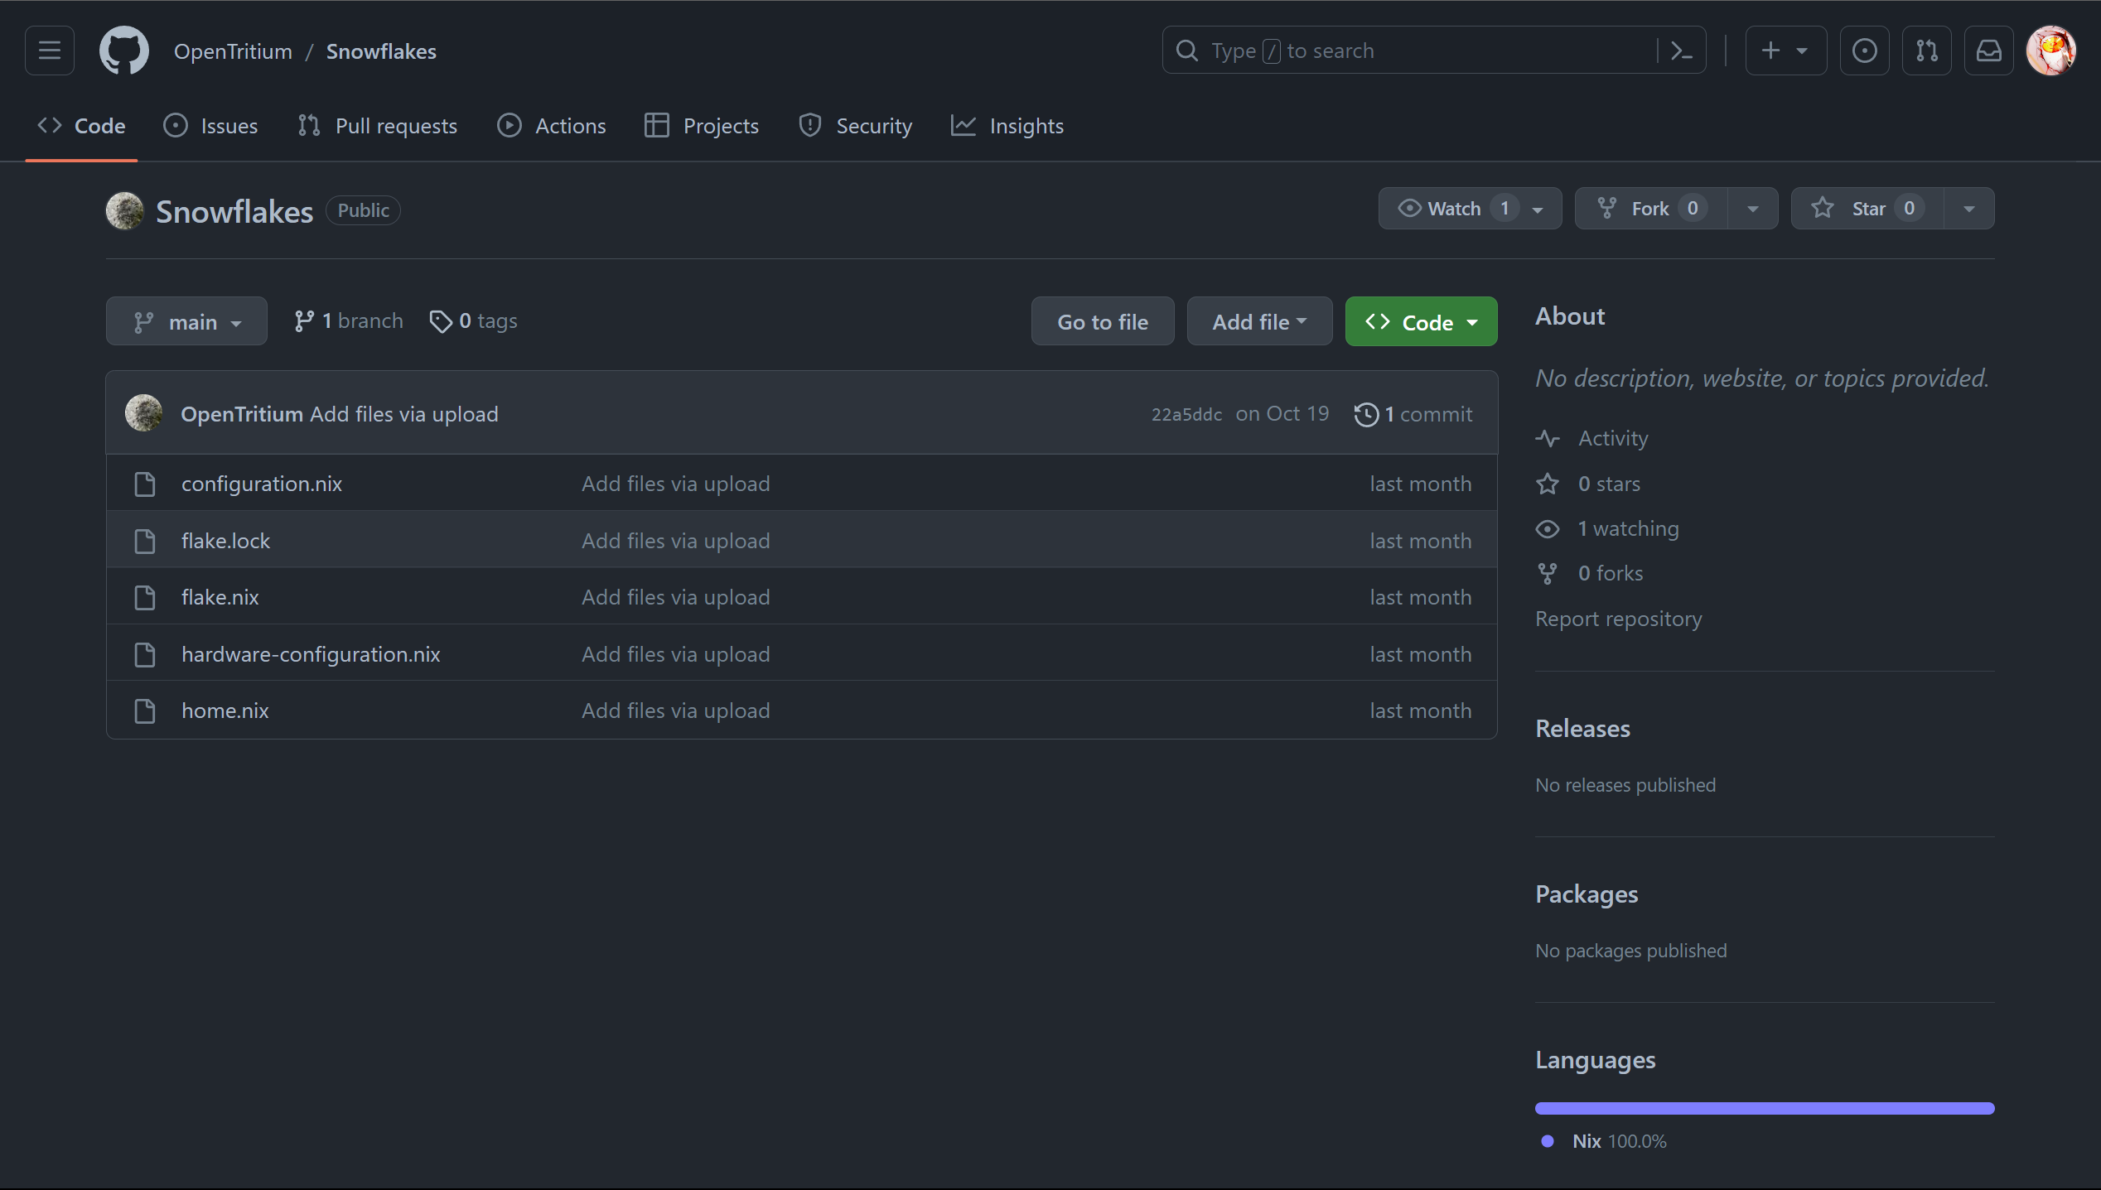Click the tag icon beside 0 tags
Viewport: 2101px width, 1190px height.
point(441,321)
